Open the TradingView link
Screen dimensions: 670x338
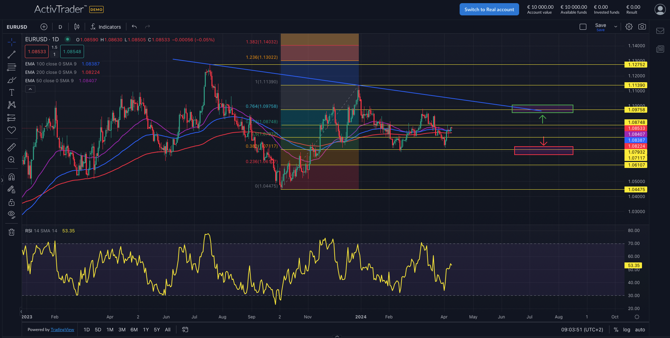[62, 329]
